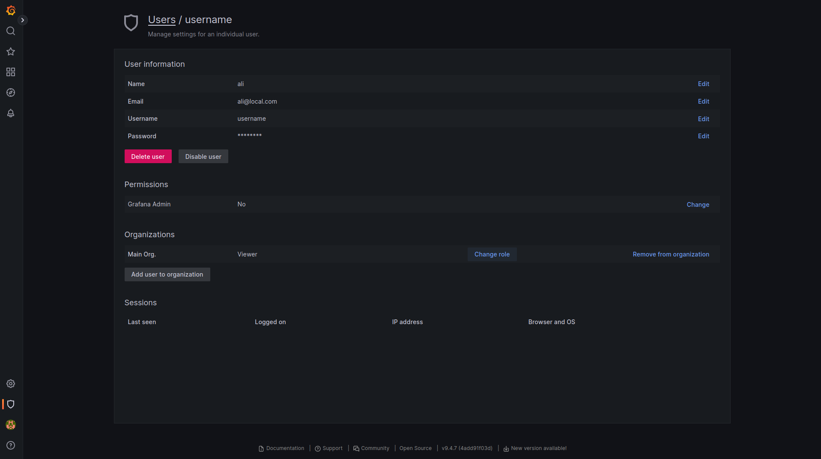The width and height of the screenshot is (821, 459).
Task: Click the Sessions section heading
Action: point(140,303)
